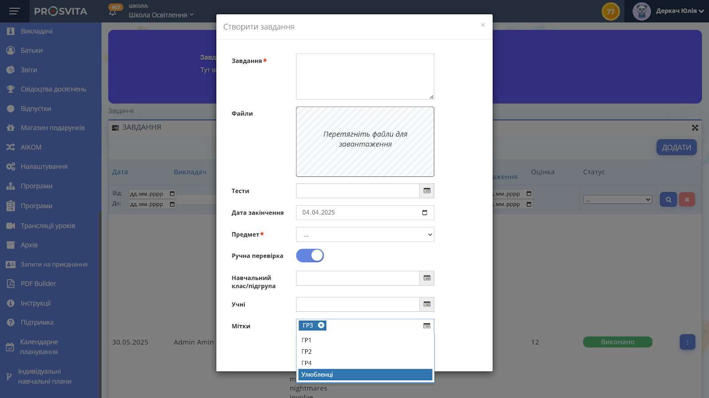Click the red clear filter button
709x398 pixels.
coord(687,199)
